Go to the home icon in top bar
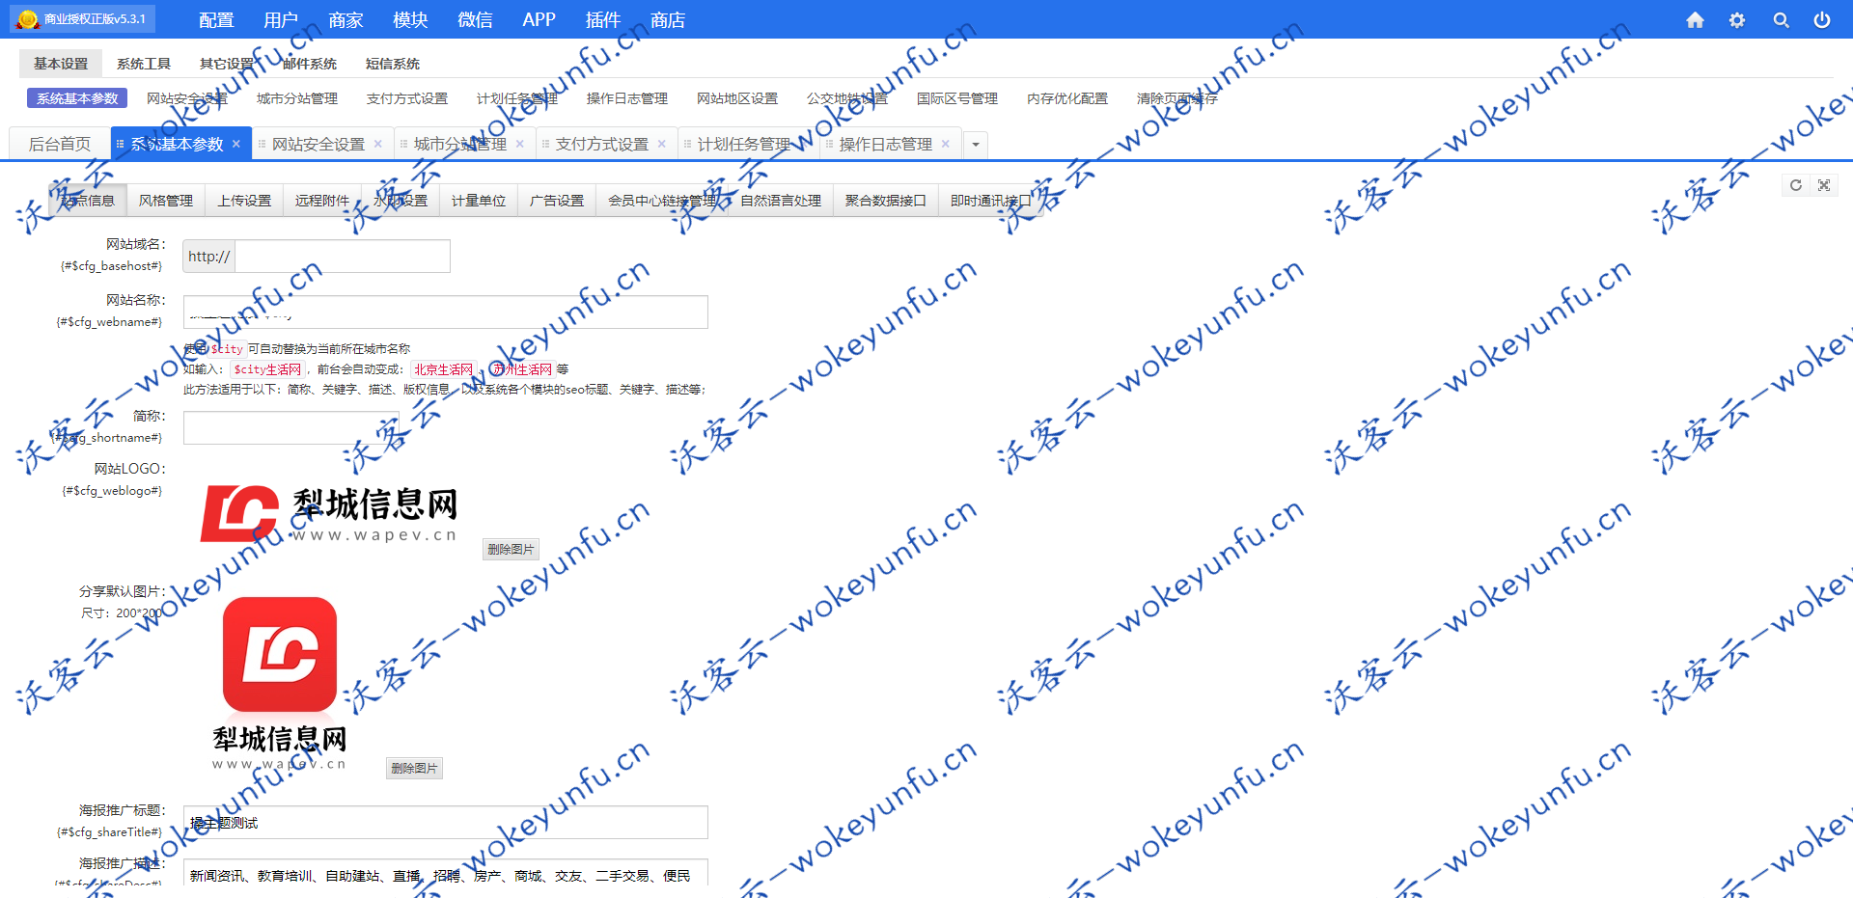The image size is (1853, 898). coord(1695,19)
